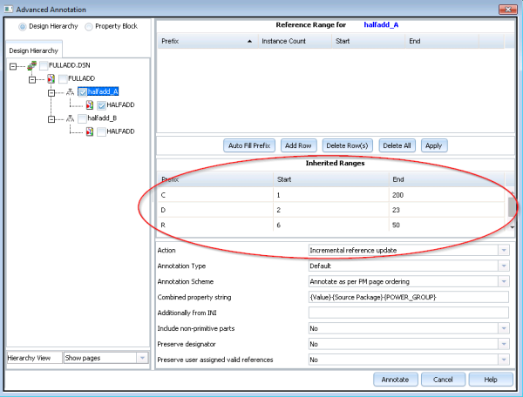
Task: Tick the FULLADD.DSN checkbox
Action: 44,65
